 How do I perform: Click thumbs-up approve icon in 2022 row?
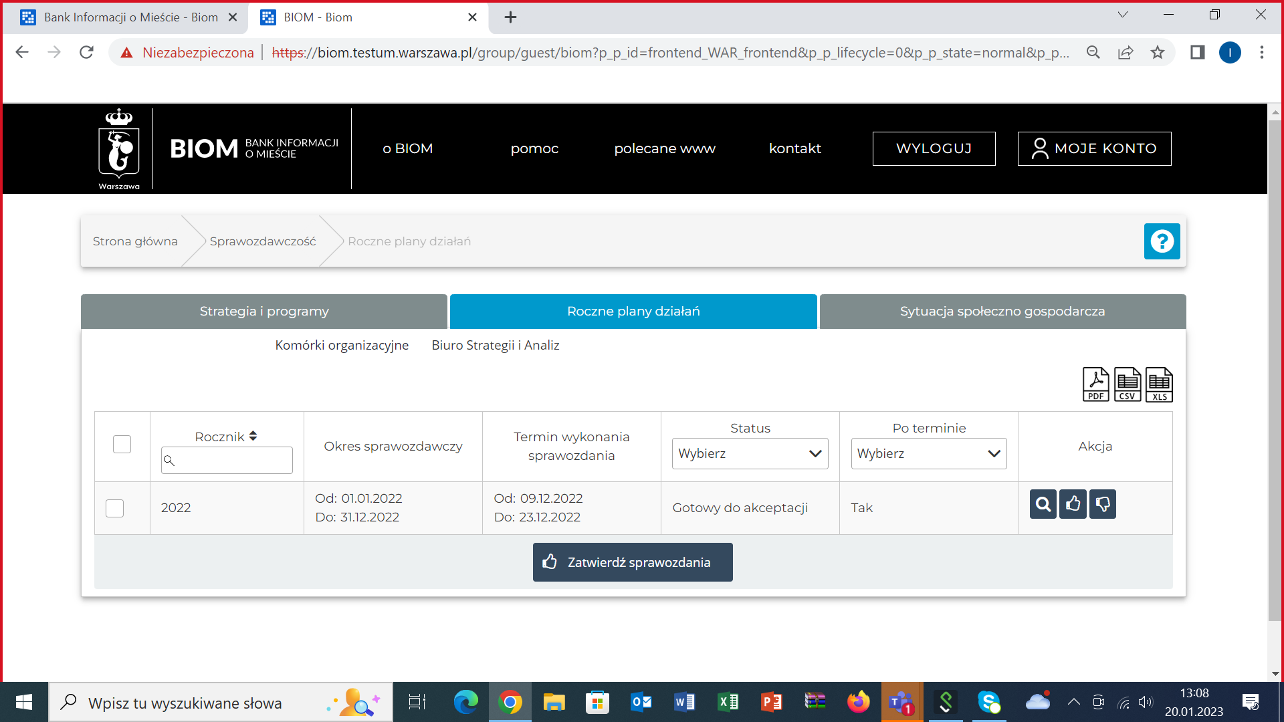coord(1073,504)
